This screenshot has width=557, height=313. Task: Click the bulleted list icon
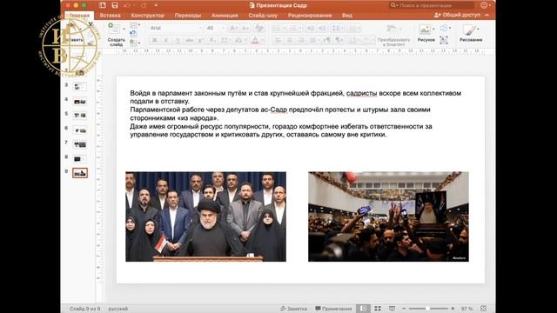coord(277,28)
